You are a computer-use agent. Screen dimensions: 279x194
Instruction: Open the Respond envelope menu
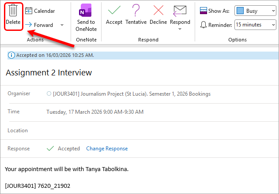pyautogui.click(x=180, y=17)
